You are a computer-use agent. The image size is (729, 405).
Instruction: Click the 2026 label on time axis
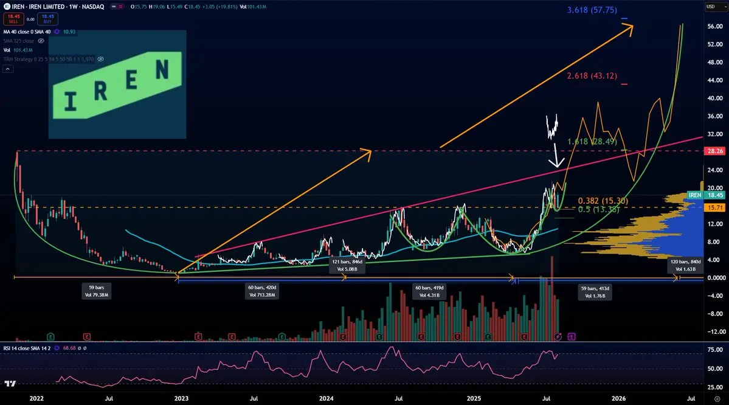click(x=618, y=398)
